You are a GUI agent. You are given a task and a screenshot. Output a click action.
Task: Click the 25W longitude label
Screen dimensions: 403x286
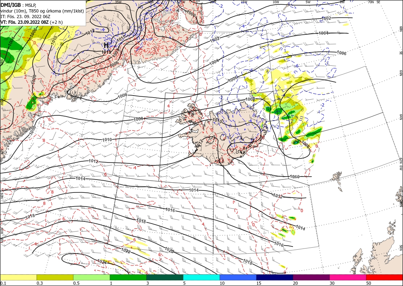[x=182, y=2]
